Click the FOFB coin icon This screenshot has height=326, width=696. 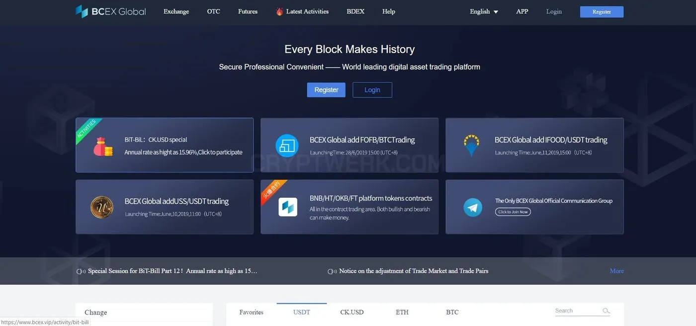click(x=287, y=146)
